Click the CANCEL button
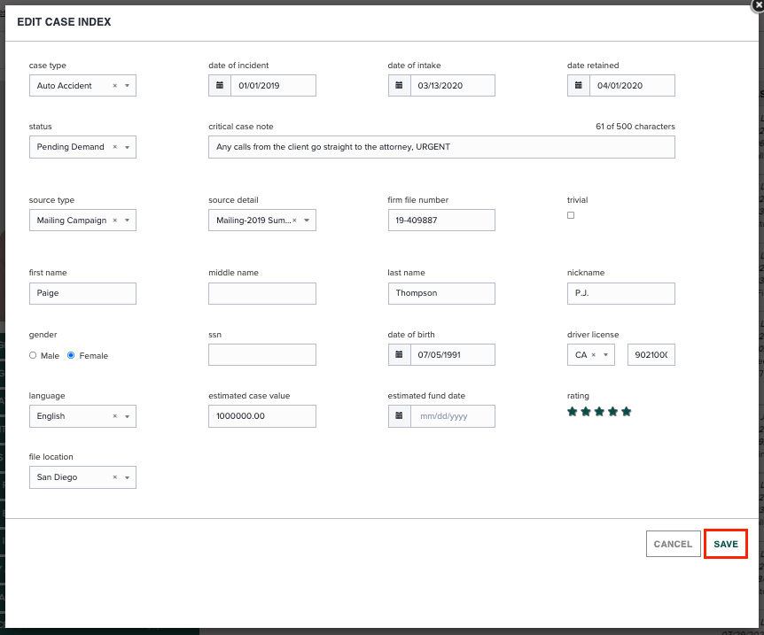Screen dimensions: 764x635 (673, 543)
